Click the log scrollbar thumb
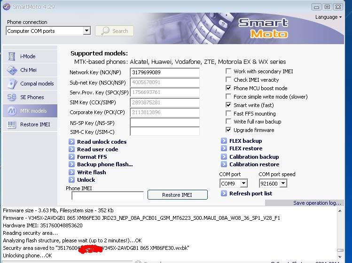Image resolution: width=352 pixels, height=263 pixels. click(340, 250)
